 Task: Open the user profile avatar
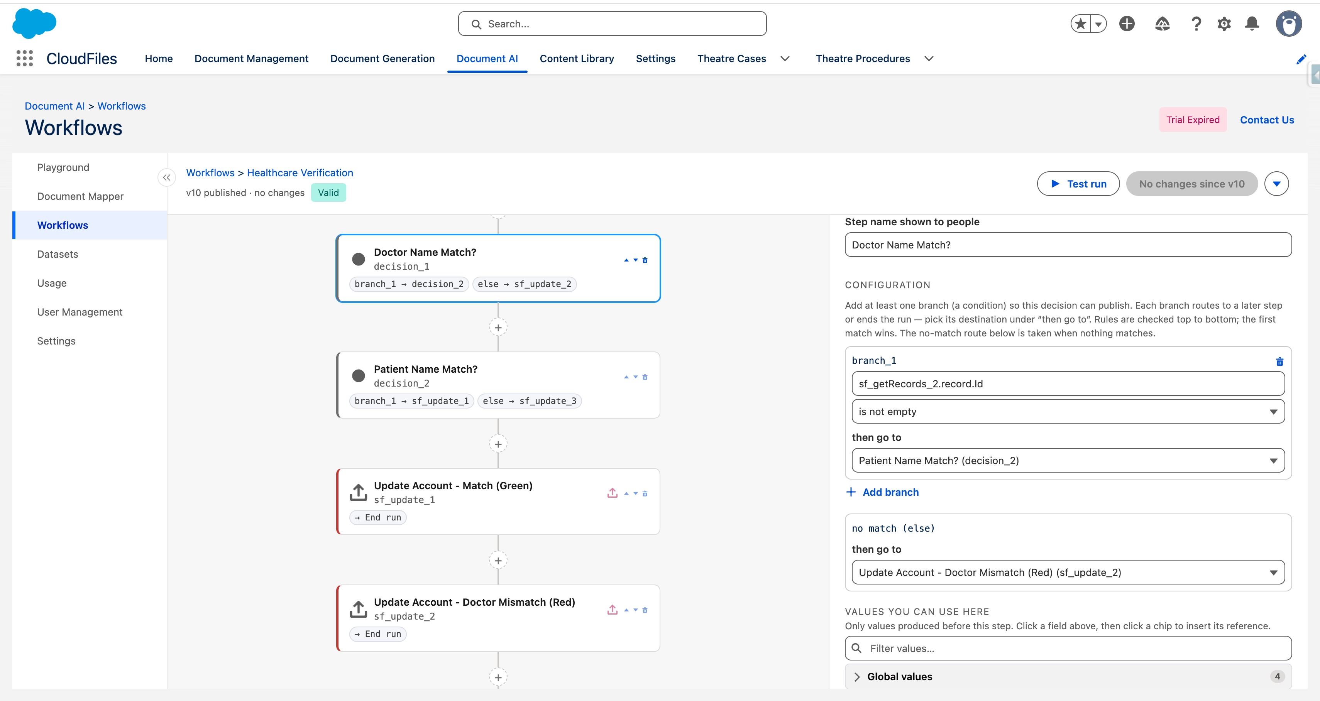1289,24
